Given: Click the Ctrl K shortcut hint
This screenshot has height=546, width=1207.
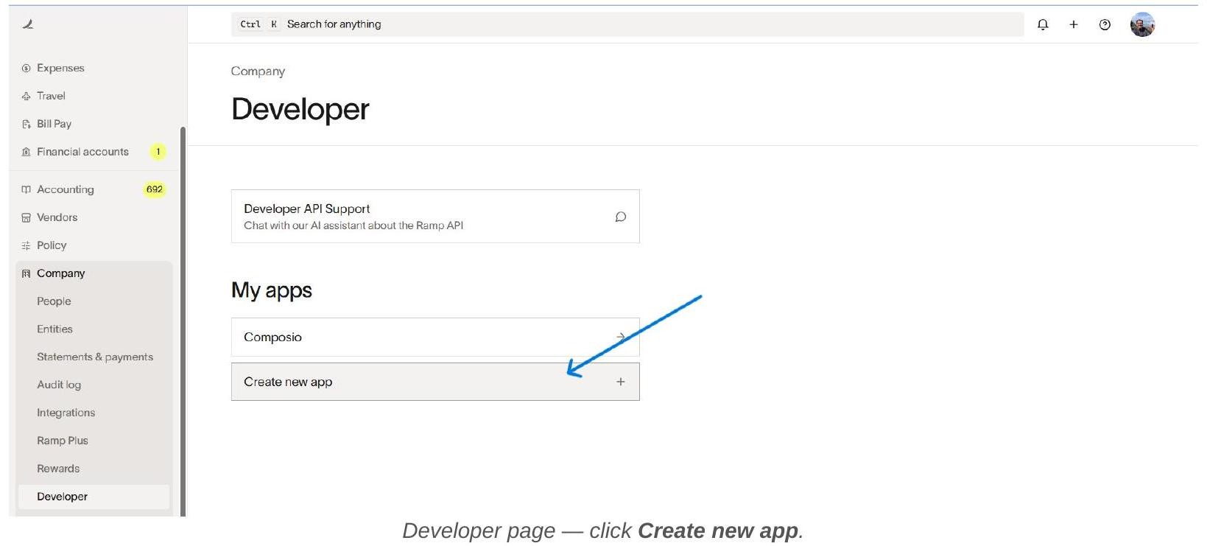Looking at the screenshot, I should coord(258,24).
